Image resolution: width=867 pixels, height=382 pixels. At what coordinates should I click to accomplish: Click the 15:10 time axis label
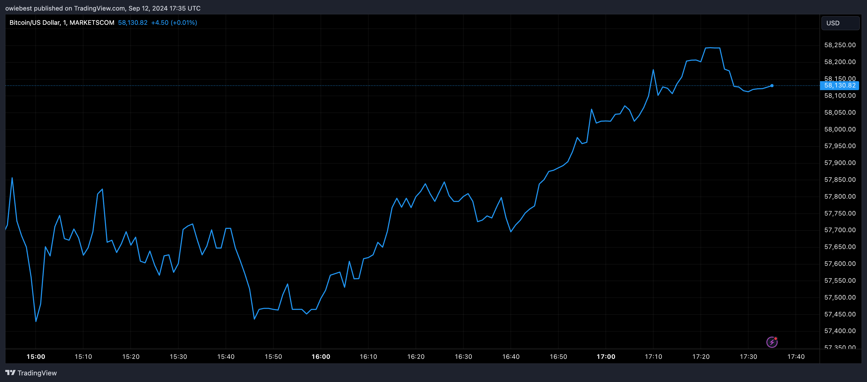(x=83, y=356)
